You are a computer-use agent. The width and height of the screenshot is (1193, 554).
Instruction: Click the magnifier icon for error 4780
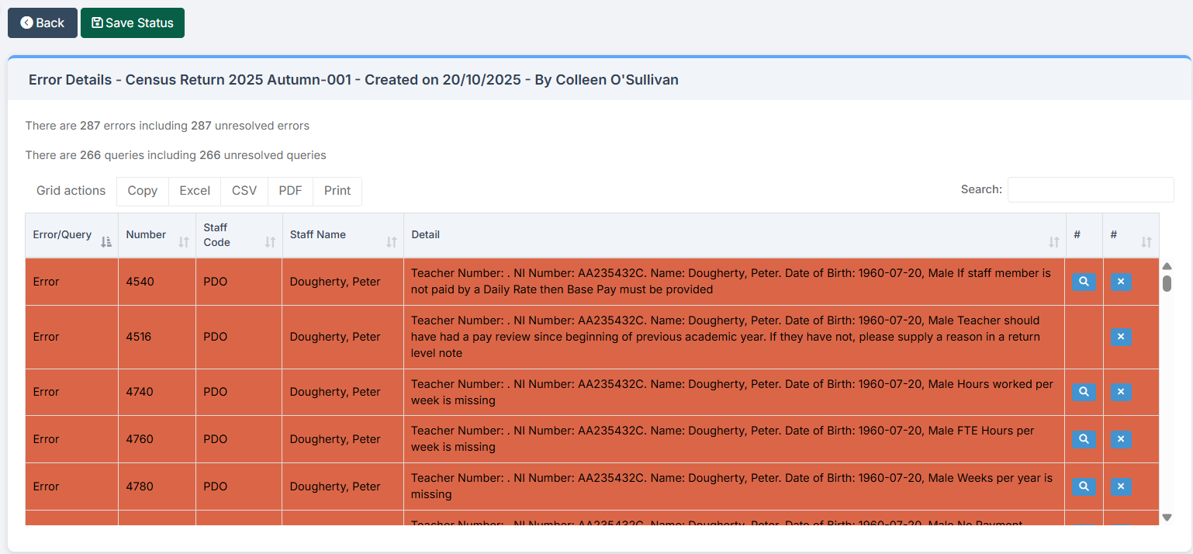click(x=1084, y=486)
